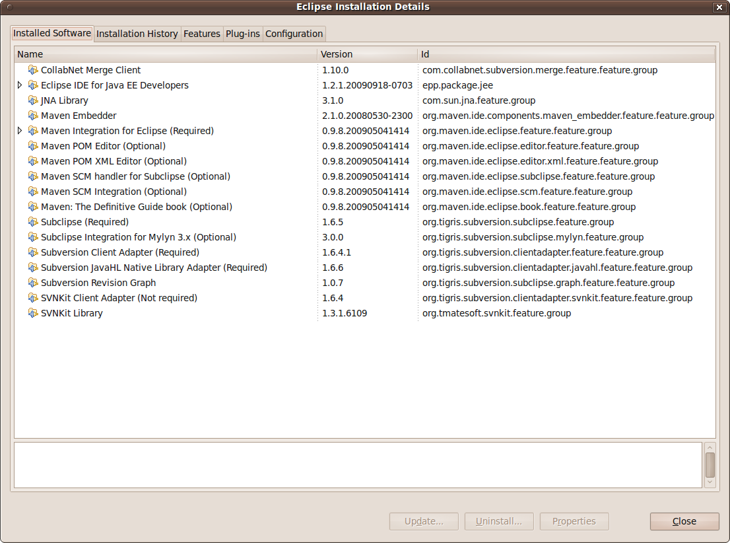Image resolution: width=730 pixels, height=543 pixels.
Task: Click version '2.1.0.20080530-2300' cell
Action: pos(368,116)
